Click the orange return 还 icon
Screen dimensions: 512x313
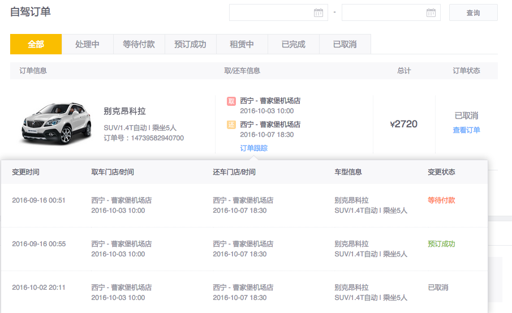click(x=231, y=125)
